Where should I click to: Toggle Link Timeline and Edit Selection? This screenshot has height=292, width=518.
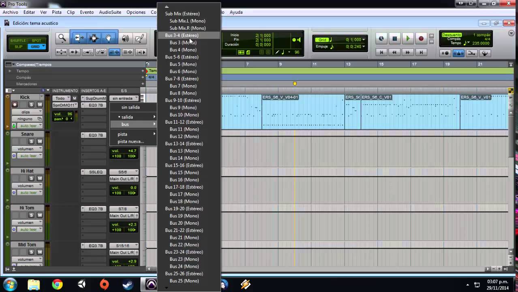(114, 52)
